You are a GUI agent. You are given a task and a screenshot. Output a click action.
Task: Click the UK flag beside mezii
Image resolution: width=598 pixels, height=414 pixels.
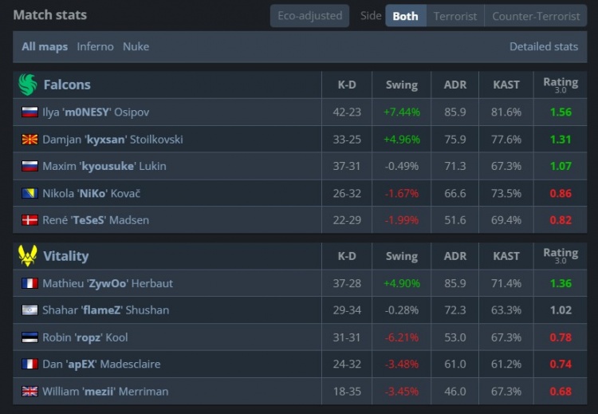(30, 392)
